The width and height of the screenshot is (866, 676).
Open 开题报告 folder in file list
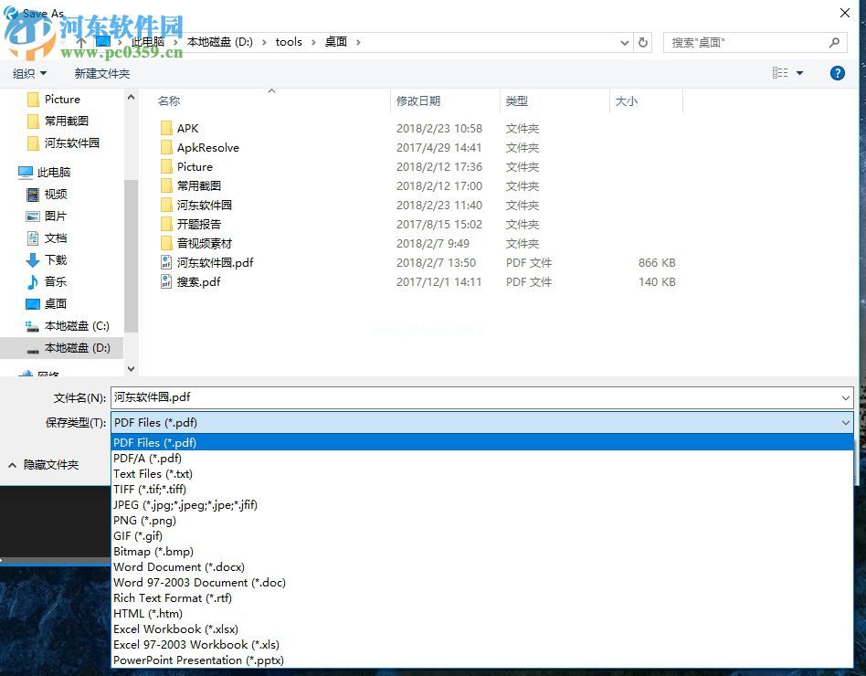tap(198, 224)
